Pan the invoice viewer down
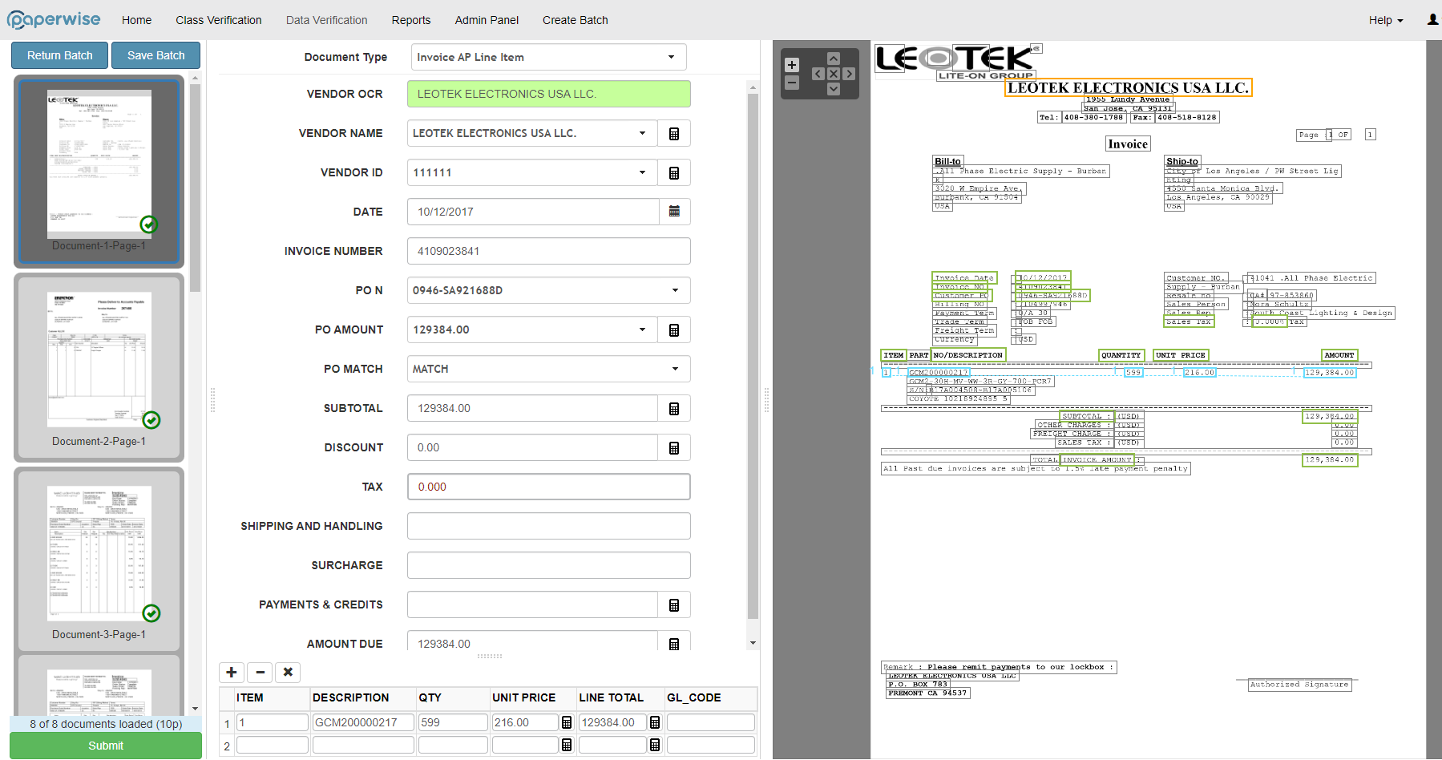Image resolution: width=1442 pixels, height=760 pixels. pos(834,89)
